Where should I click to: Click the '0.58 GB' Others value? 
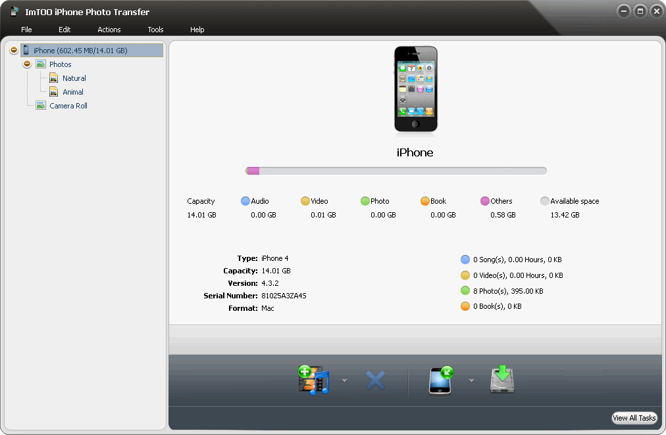point(503,215)
